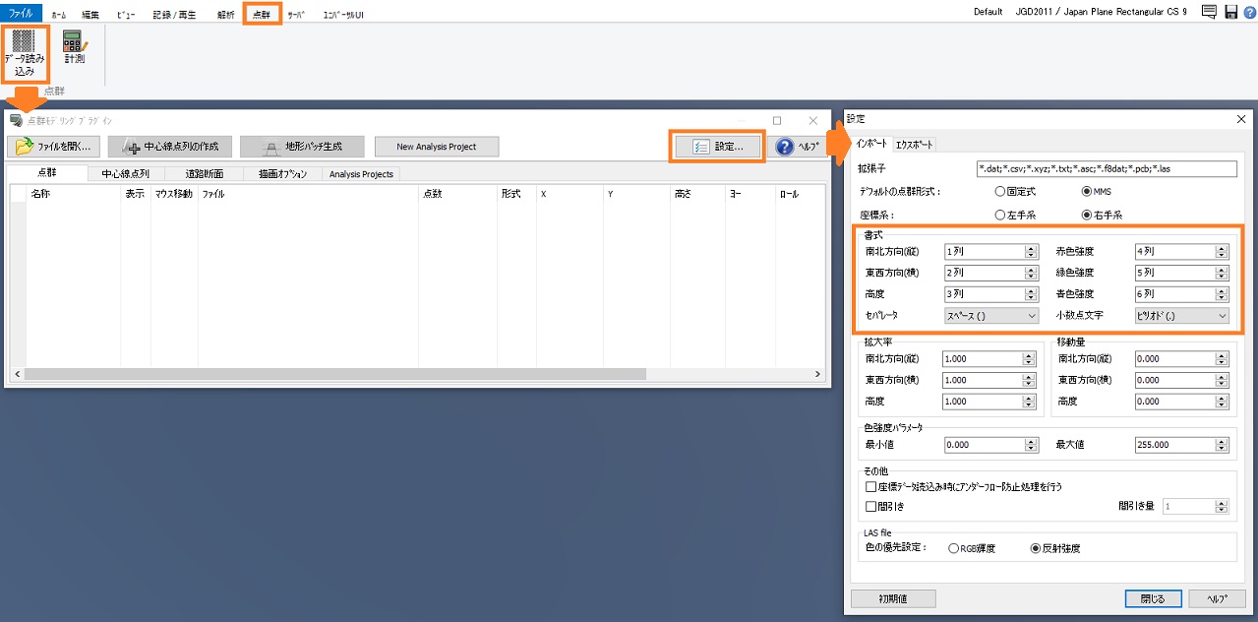Click the 形式 column header

[x=516, y=194]
